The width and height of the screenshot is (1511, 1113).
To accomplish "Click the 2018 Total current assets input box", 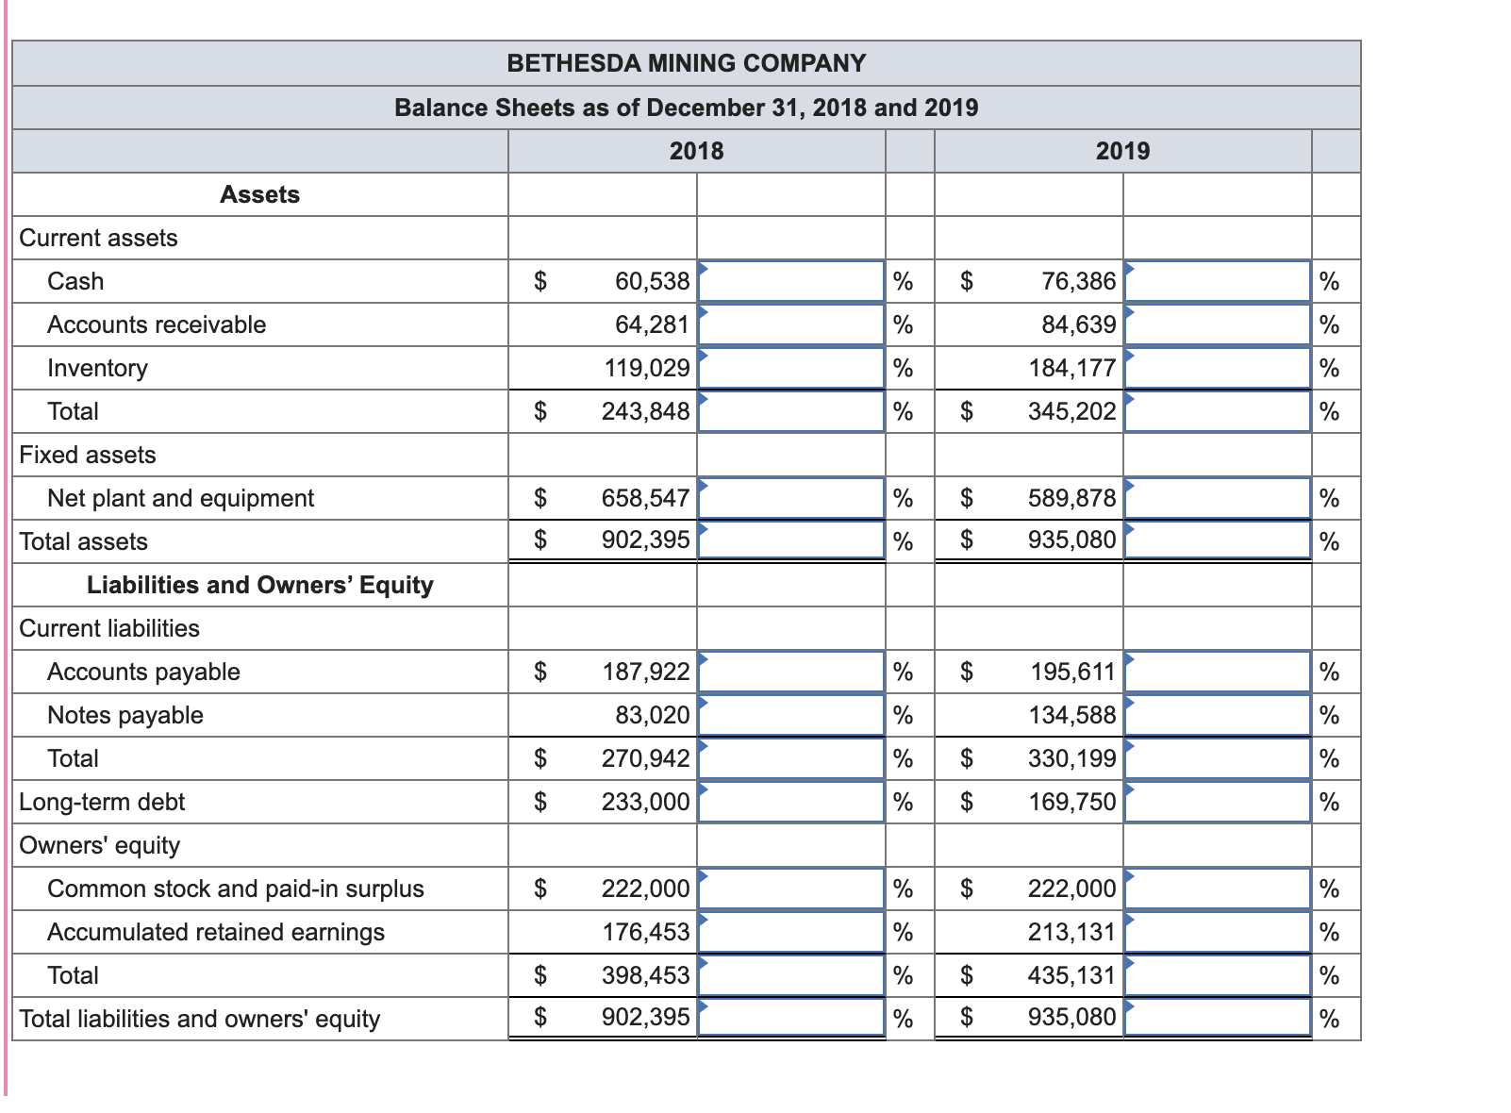I will pyautogui.click(x=790, y=410).
